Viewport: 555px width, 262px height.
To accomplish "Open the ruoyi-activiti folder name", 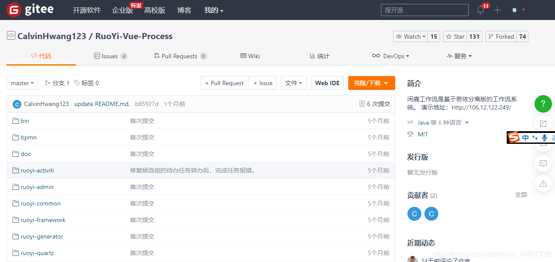I will [37, 170].
